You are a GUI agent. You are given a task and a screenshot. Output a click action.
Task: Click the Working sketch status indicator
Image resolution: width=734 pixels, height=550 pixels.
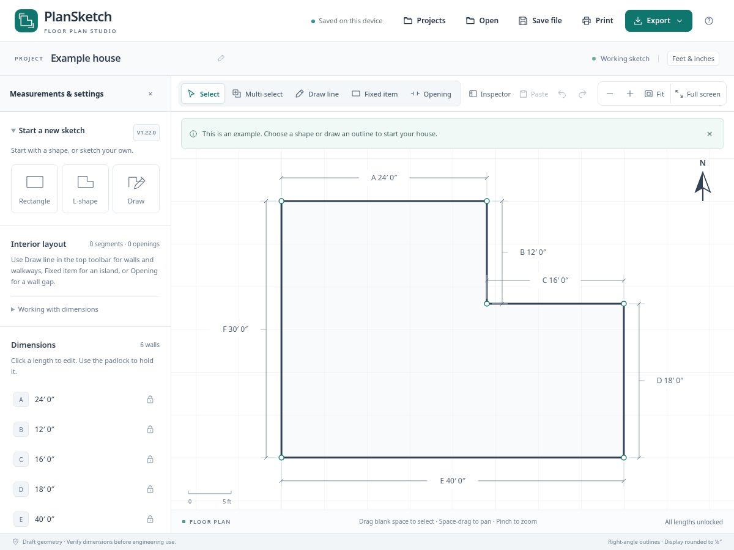pos(620,59)
